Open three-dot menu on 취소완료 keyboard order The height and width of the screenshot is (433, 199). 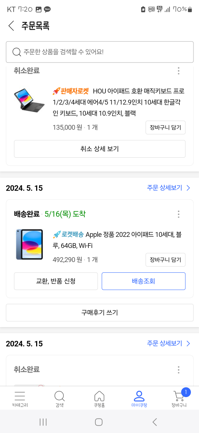[179, 71]
